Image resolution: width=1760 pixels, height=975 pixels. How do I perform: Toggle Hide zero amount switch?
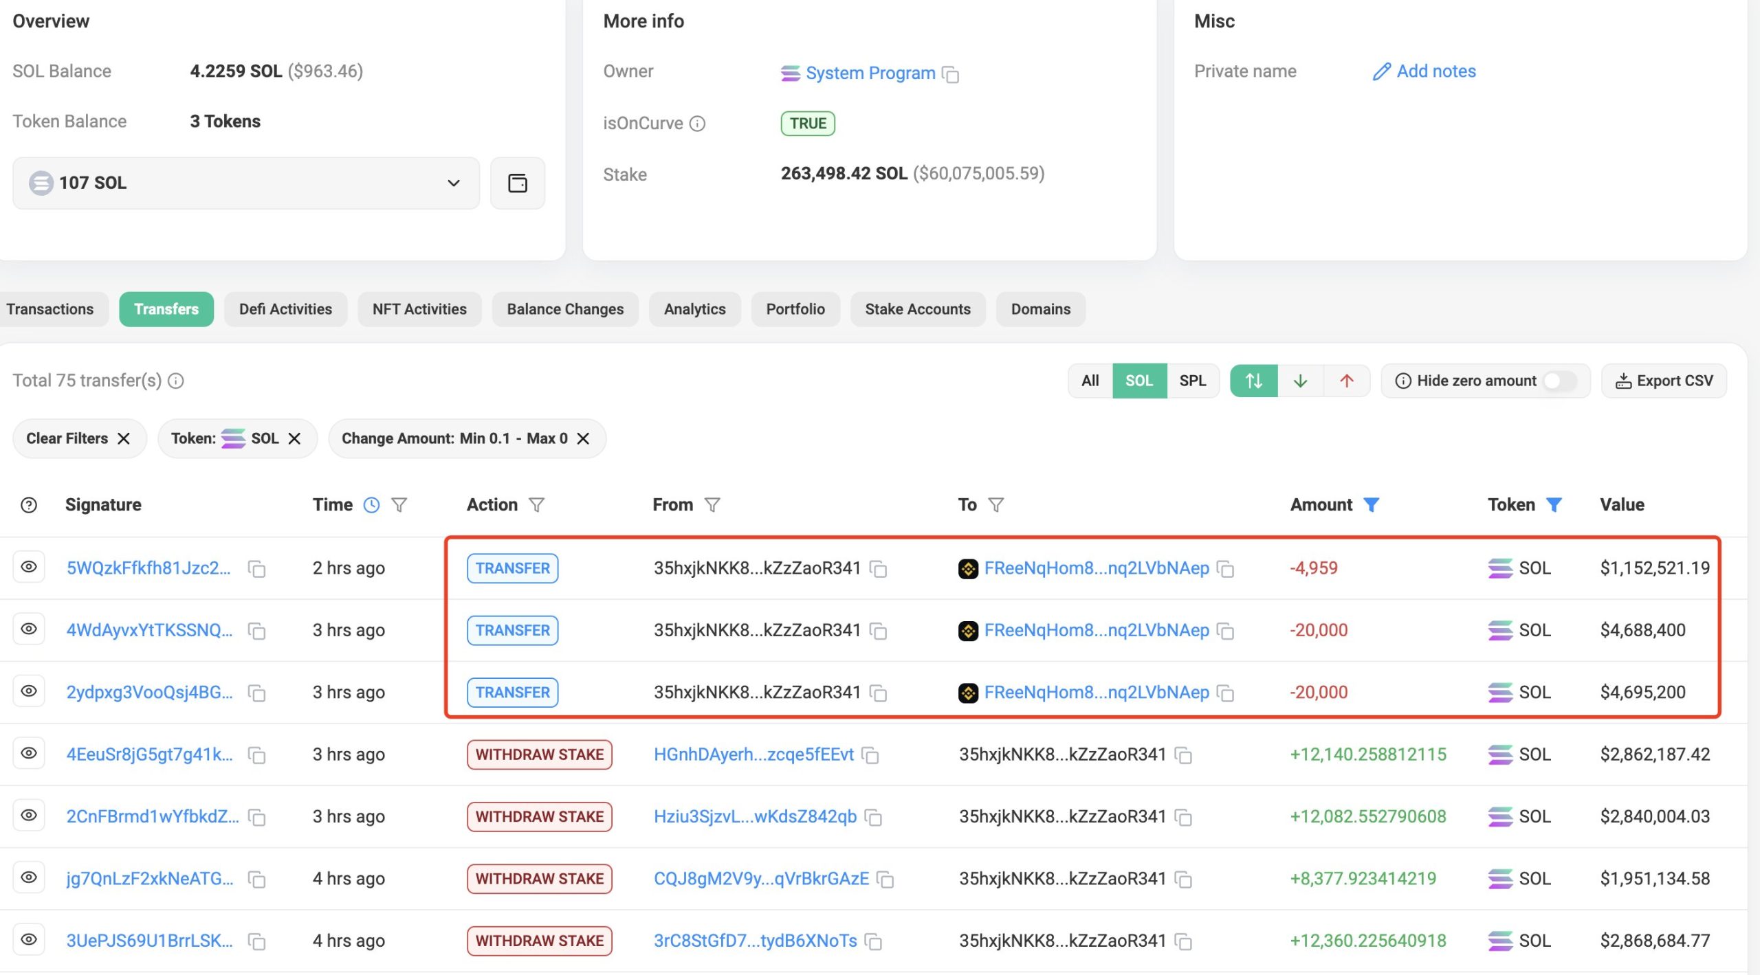pos(1559,381)
